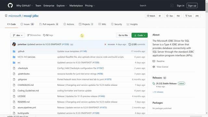This screenshot has width=208, height=117.
Task: Open the Pull requests tab
Action: click(49, 24)
